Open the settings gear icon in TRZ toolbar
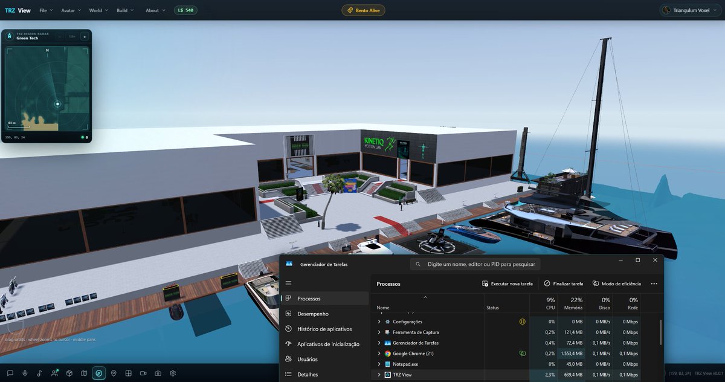 click(173, 374)
